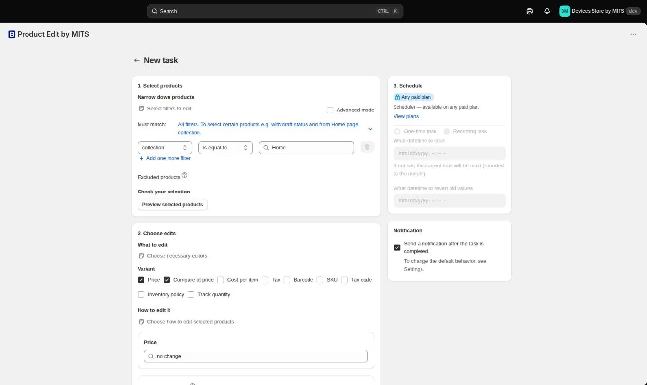Click the 3. Schedule heading
This screenshot has width=647, height=385.
pos(408,86)
